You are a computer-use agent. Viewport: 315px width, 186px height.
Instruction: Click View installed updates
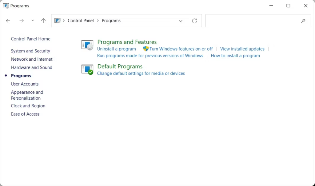pos(242,49)
